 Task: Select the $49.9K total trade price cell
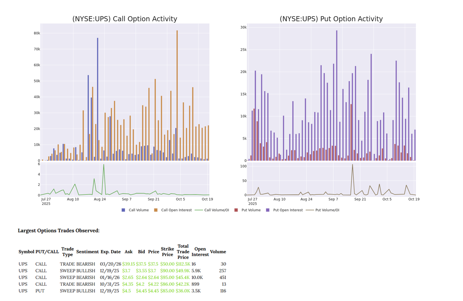(x=183, y=271)
